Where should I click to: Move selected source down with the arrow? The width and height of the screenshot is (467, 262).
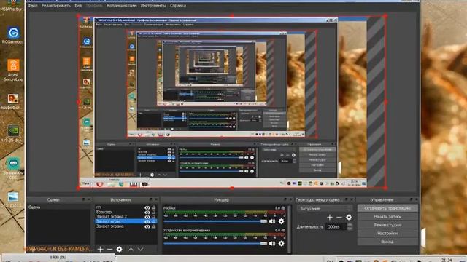[140, 249]
